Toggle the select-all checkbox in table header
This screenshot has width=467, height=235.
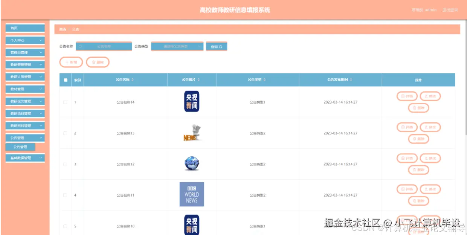point(66,80)
